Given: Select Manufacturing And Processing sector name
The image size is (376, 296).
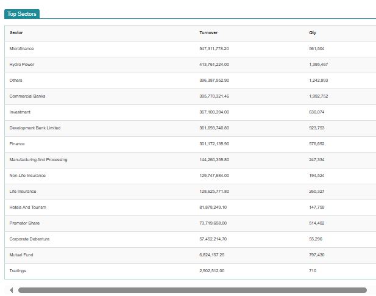Looking at the screenshot, I should click(38, 160).
